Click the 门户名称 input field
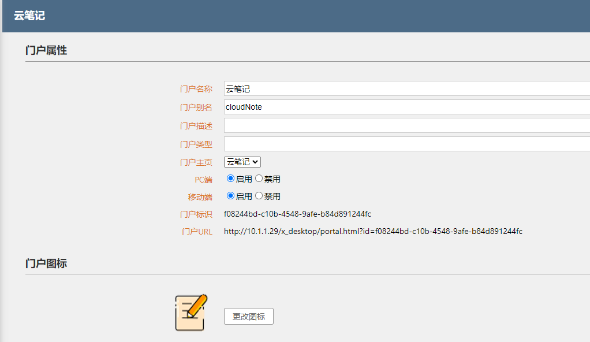This screenshot has height=342, width=590. (x=407, y=88)
